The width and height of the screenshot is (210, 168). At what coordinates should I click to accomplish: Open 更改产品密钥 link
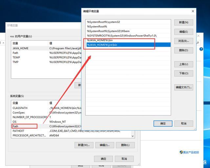click(191, 152)
